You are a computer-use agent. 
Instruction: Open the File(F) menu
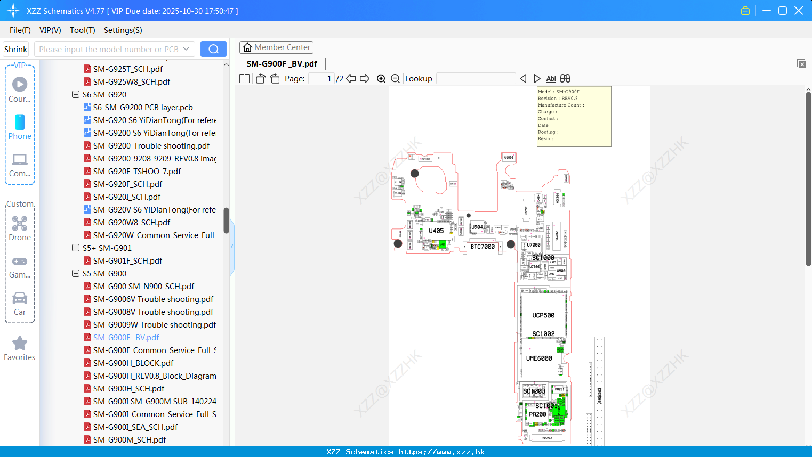[x=20, y=30]
